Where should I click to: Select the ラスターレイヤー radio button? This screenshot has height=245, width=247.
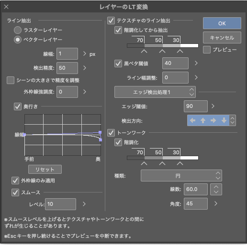18,30
